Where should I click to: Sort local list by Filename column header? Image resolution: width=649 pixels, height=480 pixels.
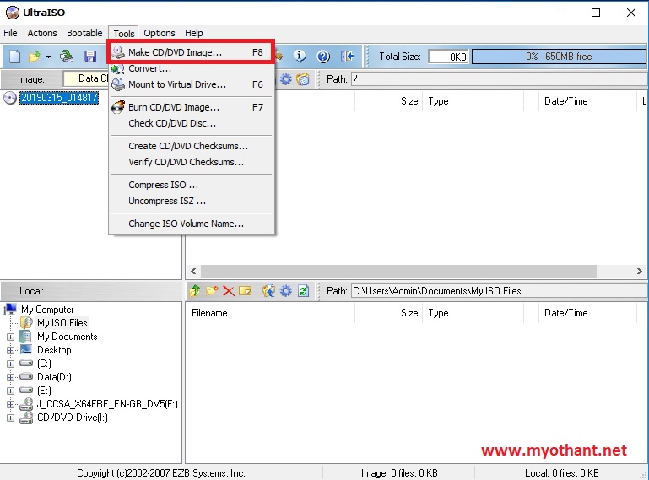[270, 313]
